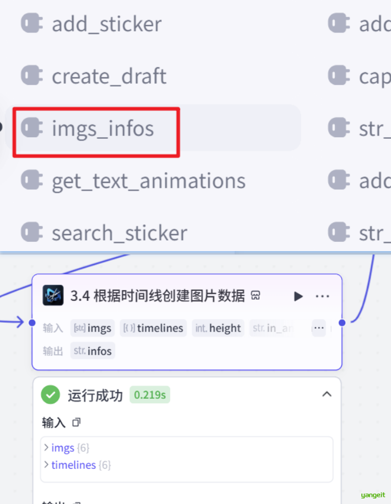This screenshot has height=504, width=391.
Task: Click the plug icon beside get_text_animations
Action: click(x=32, y=180)
